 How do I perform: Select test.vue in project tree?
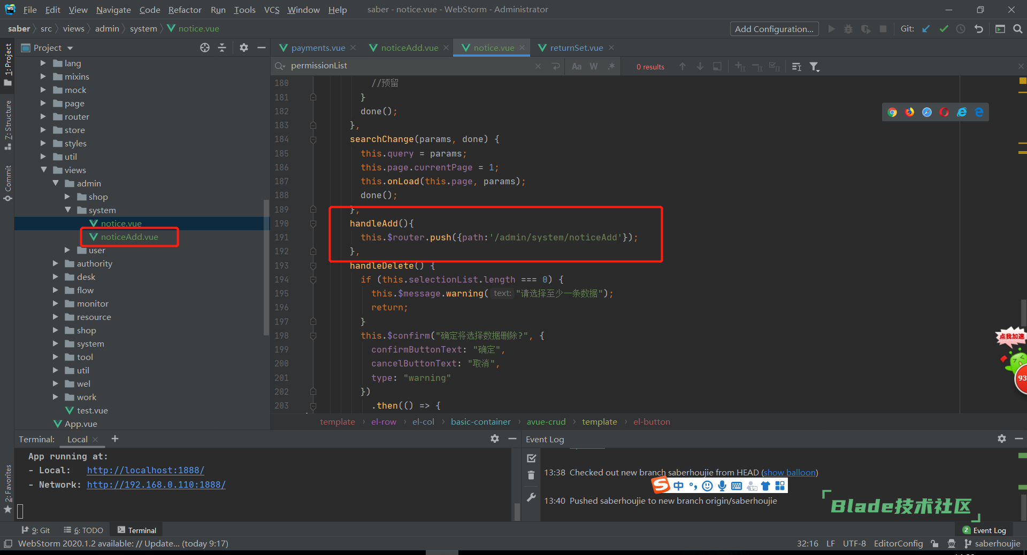click(x=92, y=410)
